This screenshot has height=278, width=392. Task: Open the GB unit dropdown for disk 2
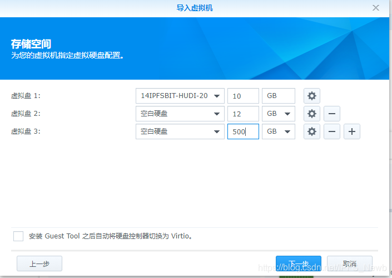coord(279,114)
